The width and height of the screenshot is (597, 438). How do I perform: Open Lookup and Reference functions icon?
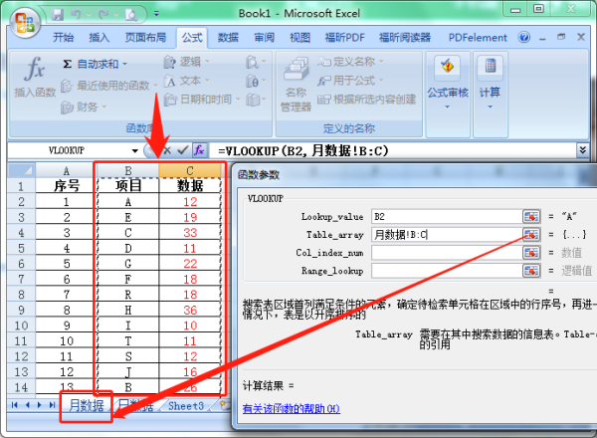tap(256, 62)
